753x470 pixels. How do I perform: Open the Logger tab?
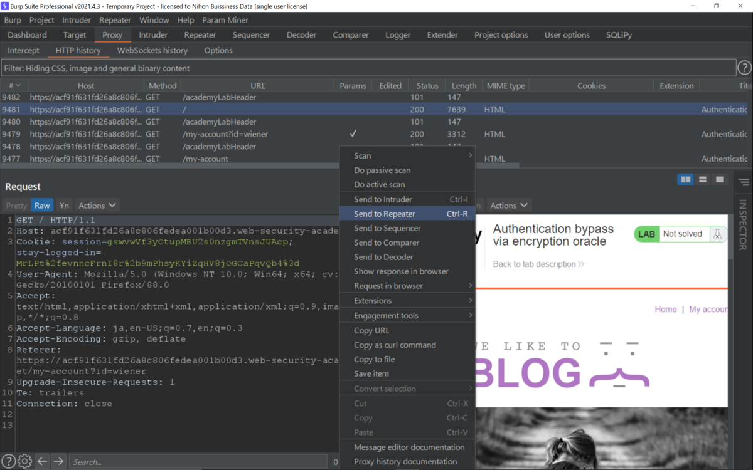click(x=398, y=35)
